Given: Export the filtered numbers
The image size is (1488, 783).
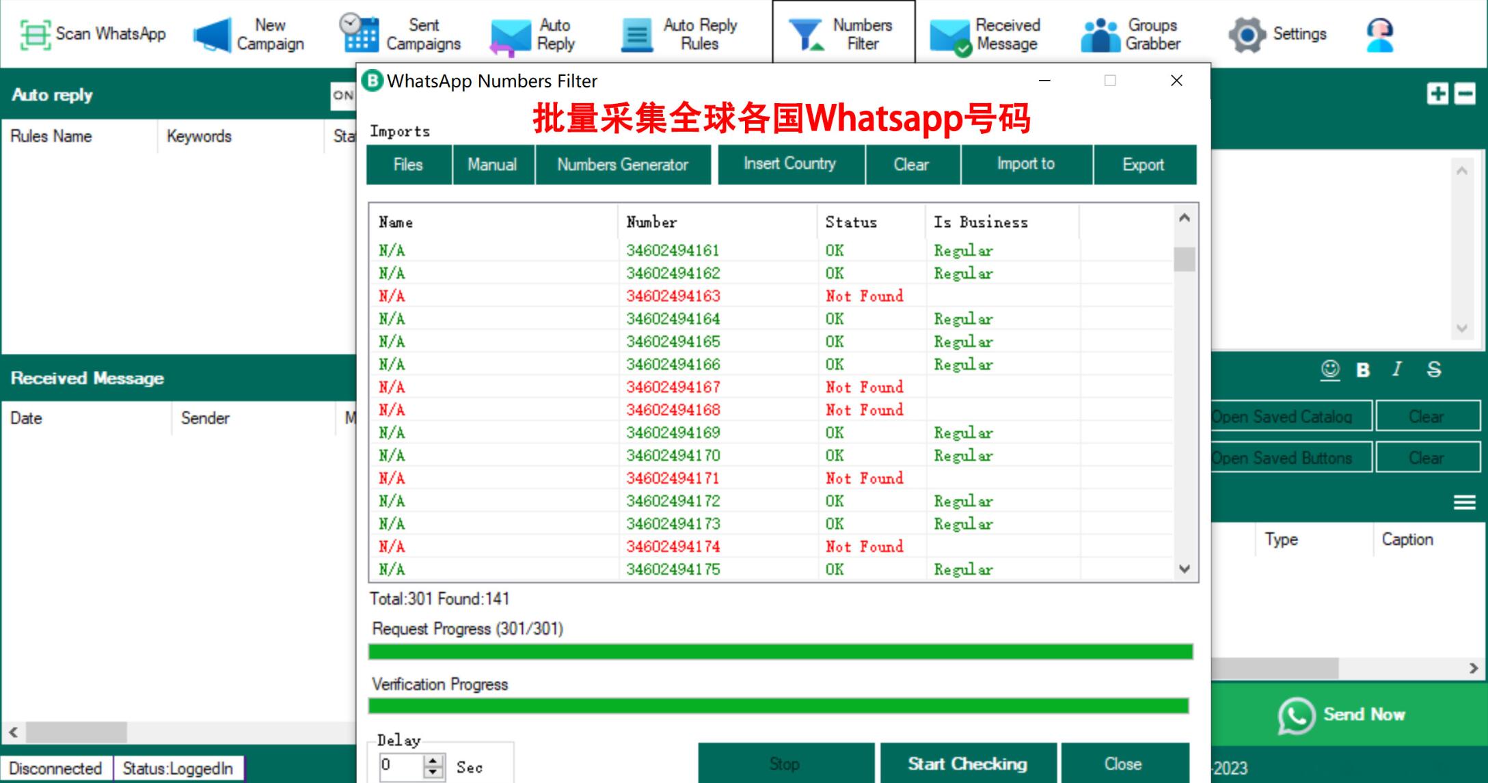Looking at the screenshot, I should 1144,165.
